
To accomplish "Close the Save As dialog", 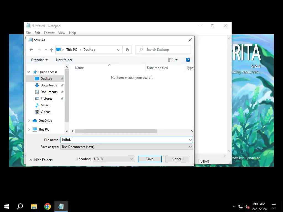I will tap(190, 40).
